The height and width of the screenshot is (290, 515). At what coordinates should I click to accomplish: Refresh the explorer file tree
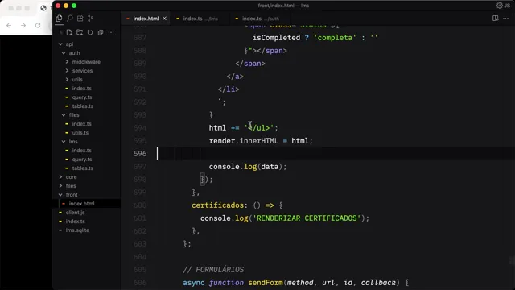point(90,32)
